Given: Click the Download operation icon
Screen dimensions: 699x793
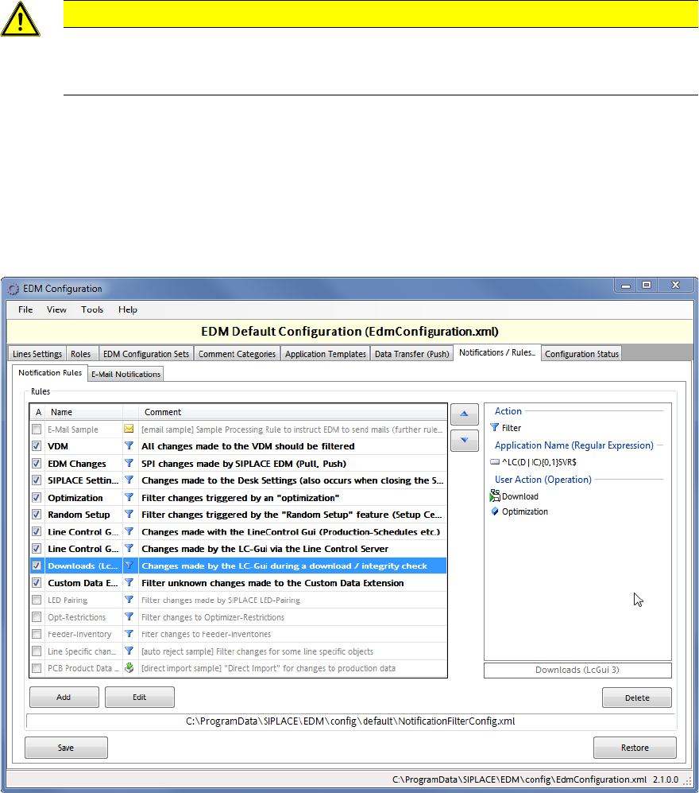Looking at the screenshot, I should [495, 496].
